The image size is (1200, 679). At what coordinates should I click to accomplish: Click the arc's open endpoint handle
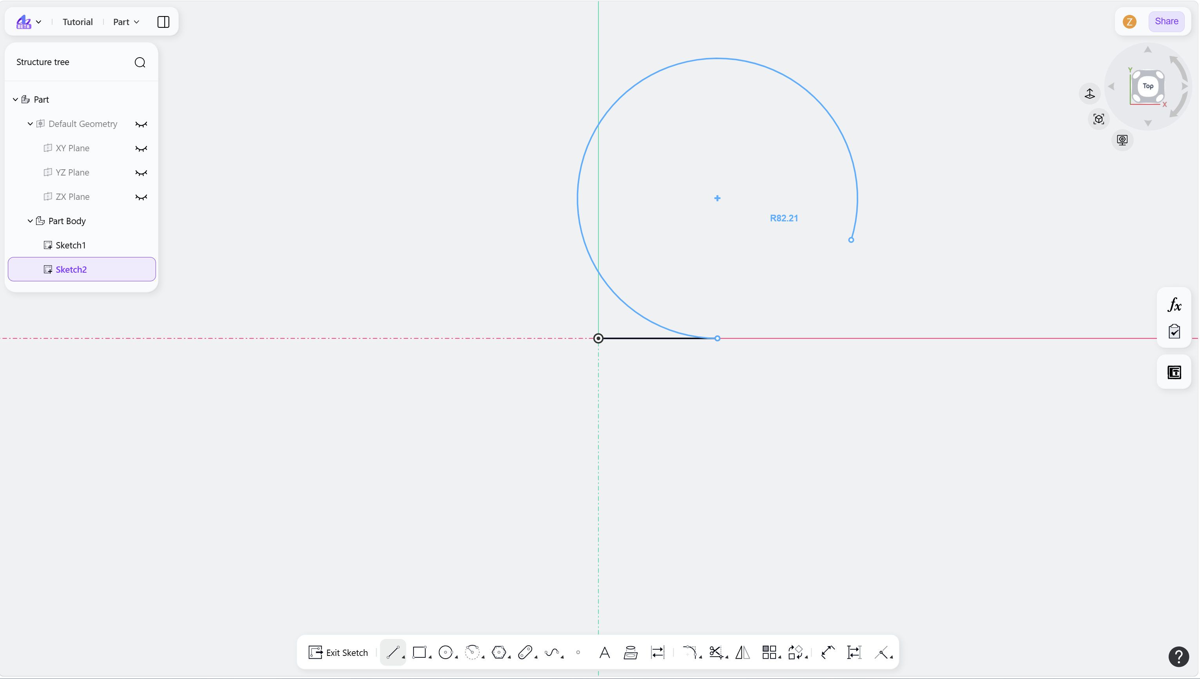pyautogui.click(x=851, y=240)
